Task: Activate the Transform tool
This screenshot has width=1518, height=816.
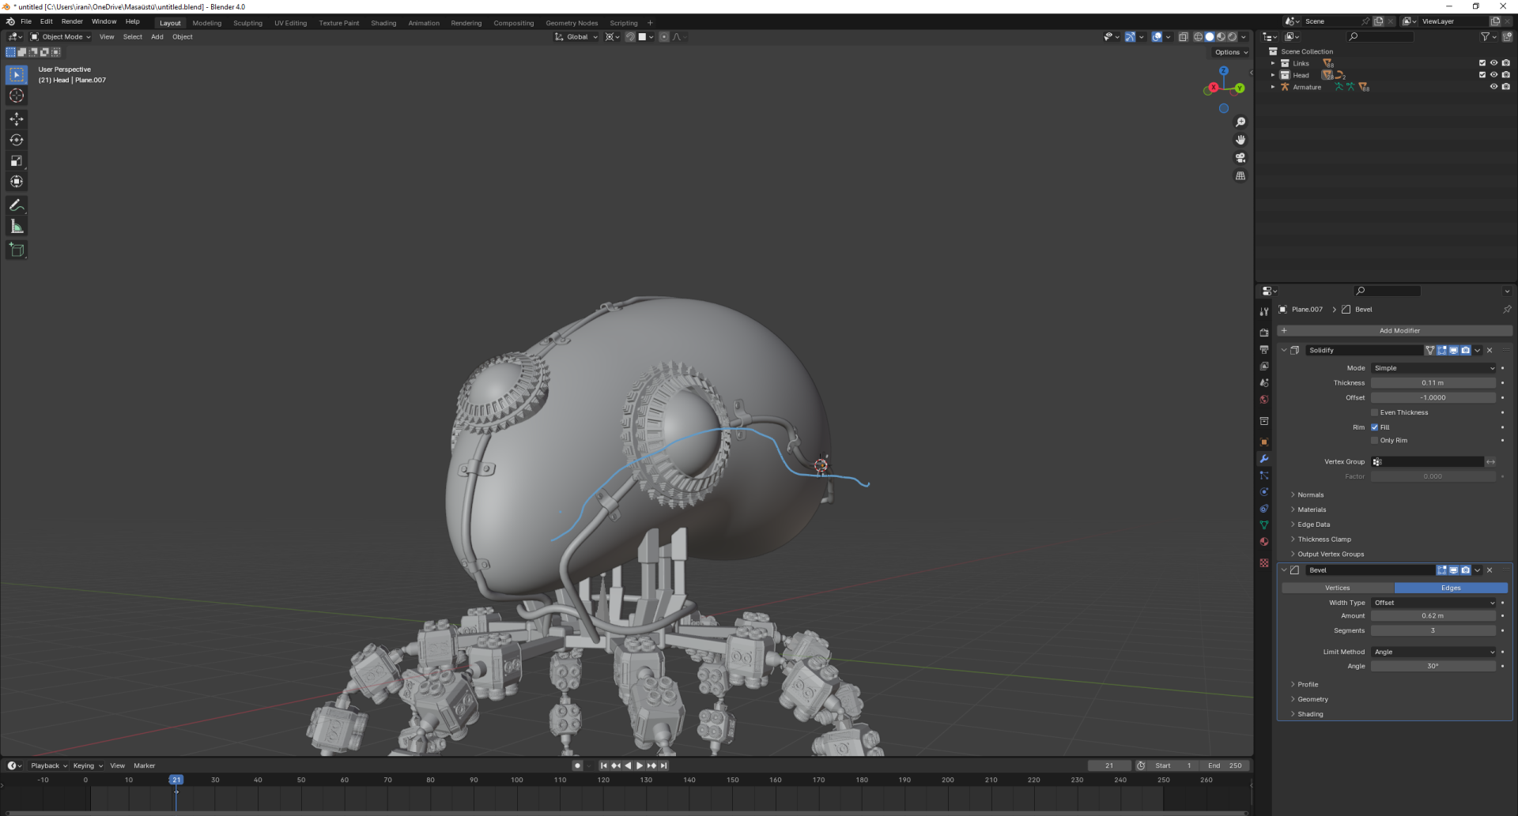Action: 17,182
